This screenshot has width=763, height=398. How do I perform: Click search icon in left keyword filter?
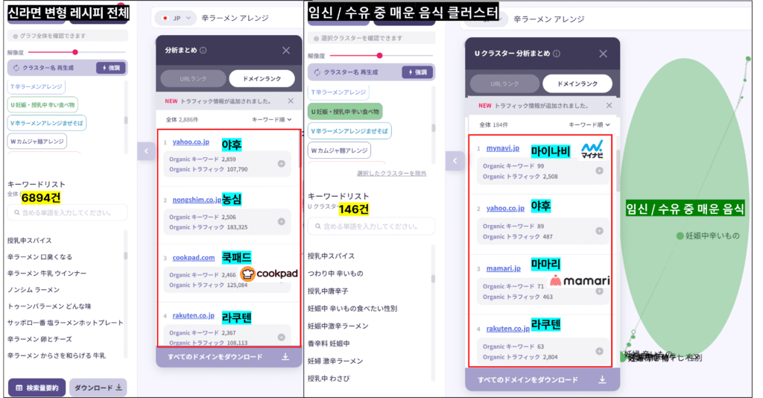point(17,212)
